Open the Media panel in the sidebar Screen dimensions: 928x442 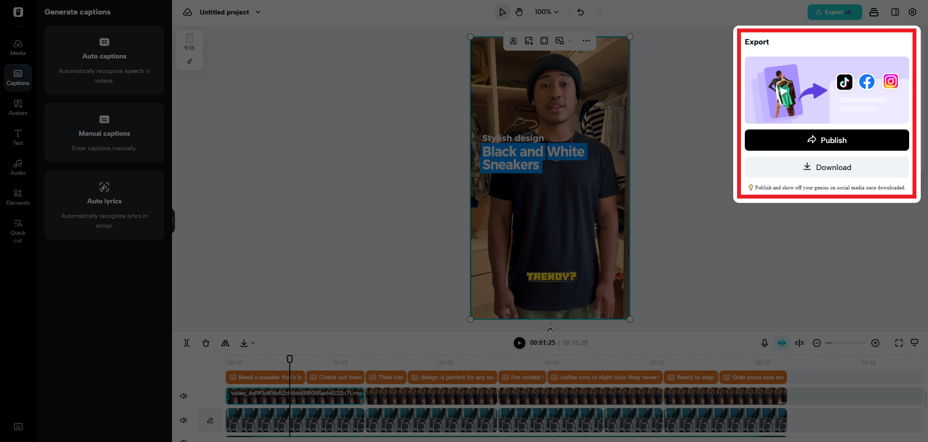coord(17,47)
